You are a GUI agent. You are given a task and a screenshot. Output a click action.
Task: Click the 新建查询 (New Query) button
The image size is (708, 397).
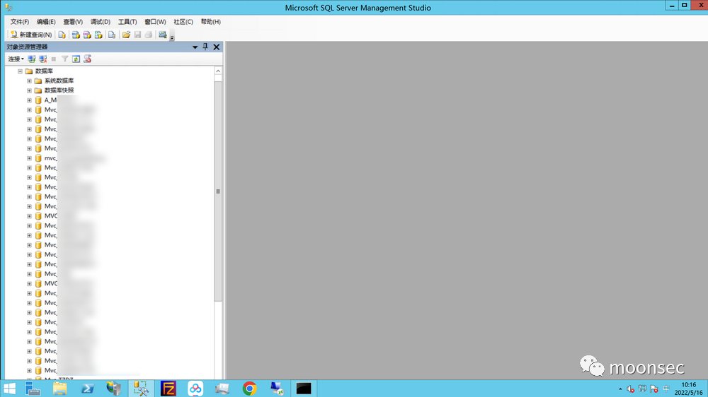30,35
